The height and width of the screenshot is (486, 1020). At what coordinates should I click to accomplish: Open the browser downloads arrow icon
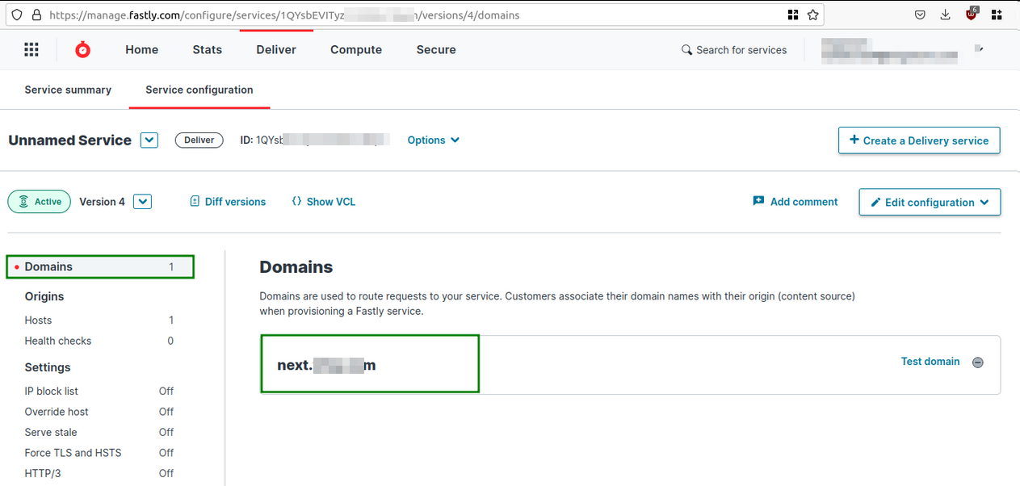click(x=946, y=15)
